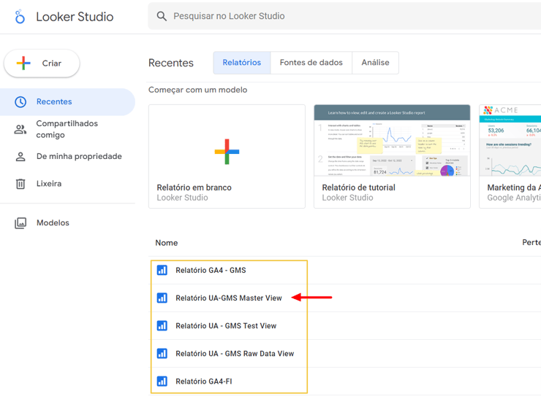The width and height of the screenshot is (541, 399).
Task: Click the people icon for Compartilhados comigo
Action: pyautogui.click(x=20, y=129)
